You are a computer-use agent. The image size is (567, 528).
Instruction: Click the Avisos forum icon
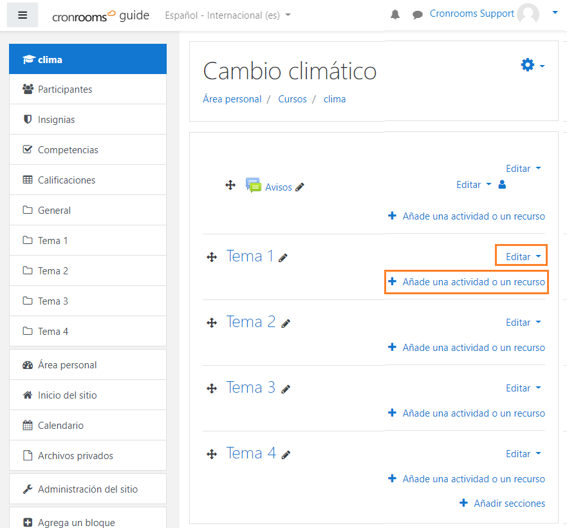coord(253,185)
